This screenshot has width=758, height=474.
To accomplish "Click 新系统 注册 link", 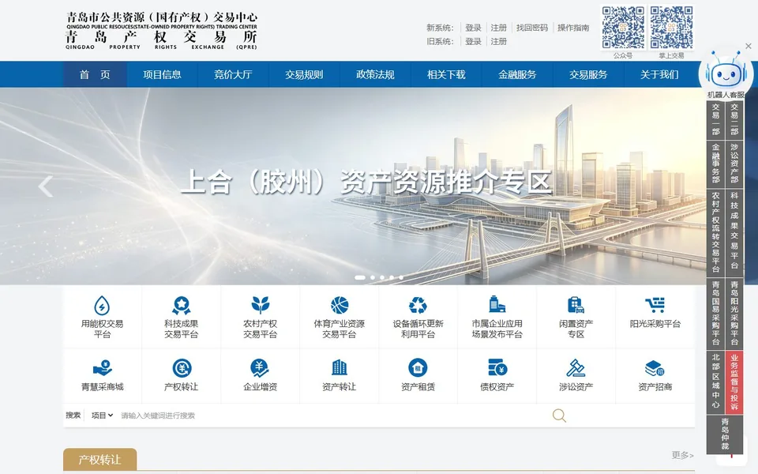I will (499, 28).
